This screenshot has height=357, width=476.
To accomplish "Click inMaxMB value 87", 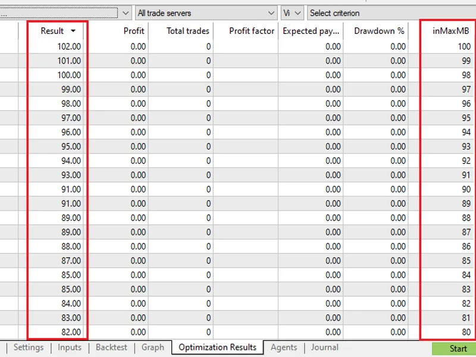I will pyautogui.click(x=466, y=232).
